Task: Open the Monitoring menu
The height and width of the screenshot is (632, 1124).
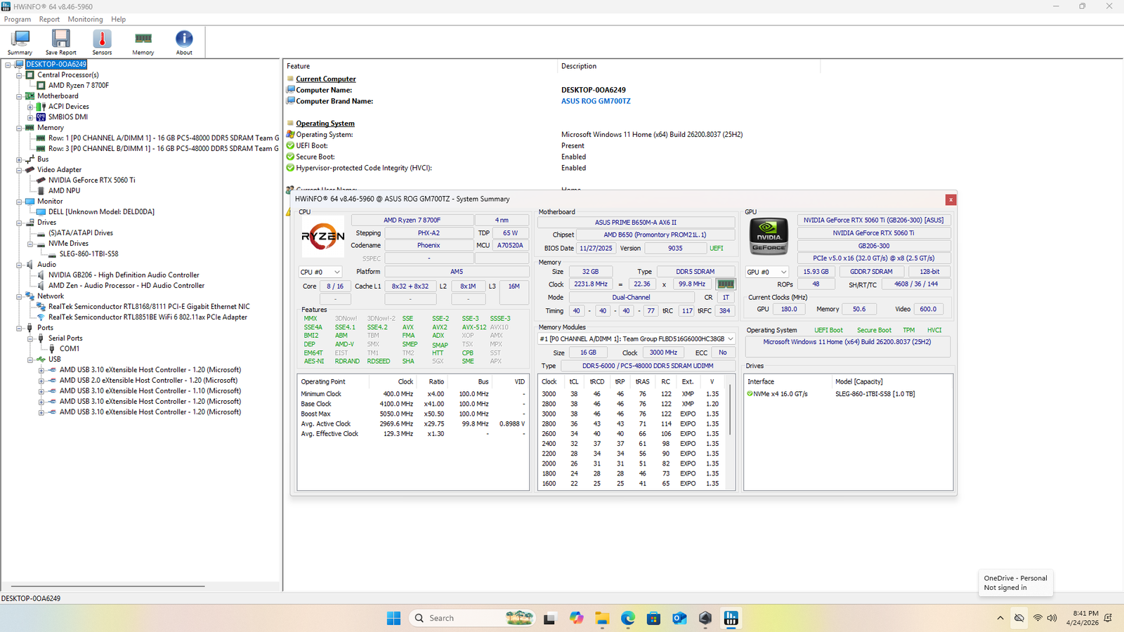Action: pos(85,20)
